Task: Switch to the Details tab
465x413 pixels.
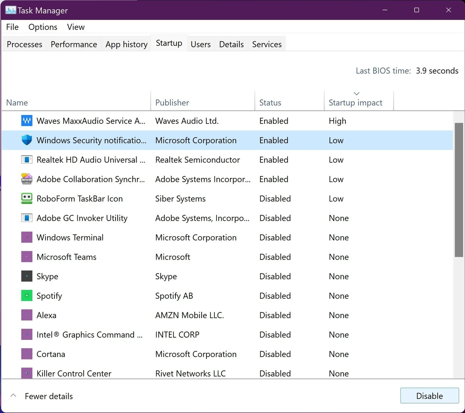Action: point(231,44)
